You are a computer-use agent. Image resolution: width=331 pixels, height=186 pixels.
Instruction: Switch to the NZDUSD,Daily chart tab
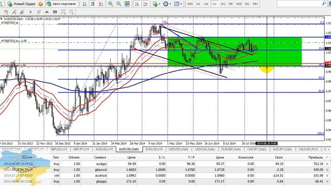tap(178, 149)
